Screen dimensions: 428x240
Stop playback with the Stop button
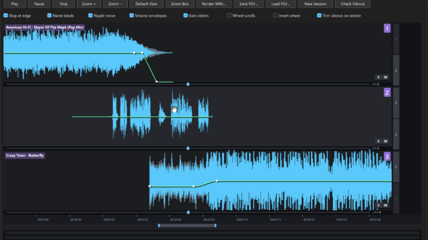click(x=64, y=4)
